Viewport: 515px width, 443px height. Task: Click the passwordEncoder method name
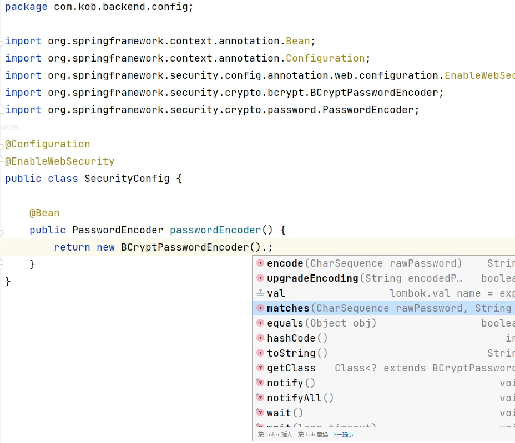tap(215, 230)
